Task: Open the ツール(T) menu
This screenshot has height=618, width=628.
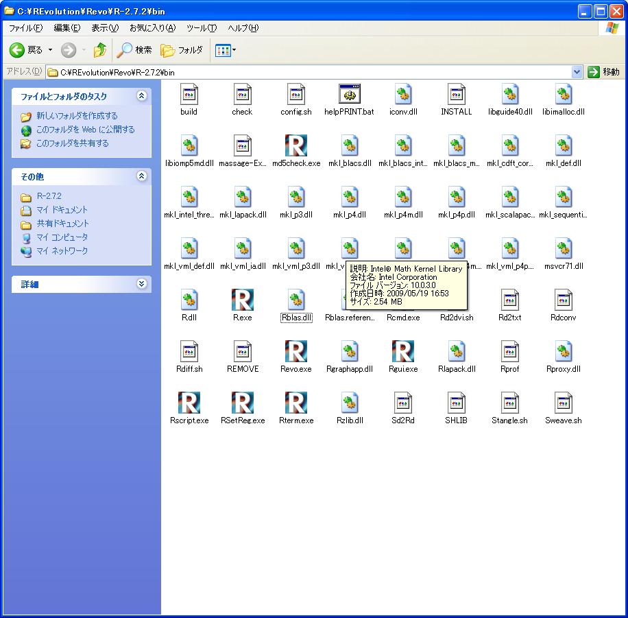Action: coord(202,28)
